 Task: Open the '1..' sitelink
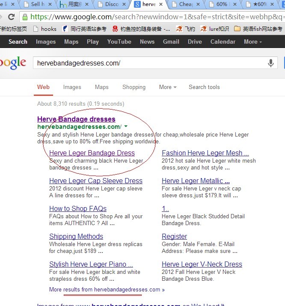(x=165, y=208)
